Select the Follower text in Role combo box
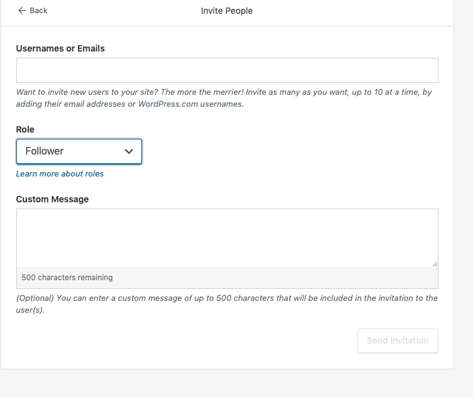 point(45,151)
